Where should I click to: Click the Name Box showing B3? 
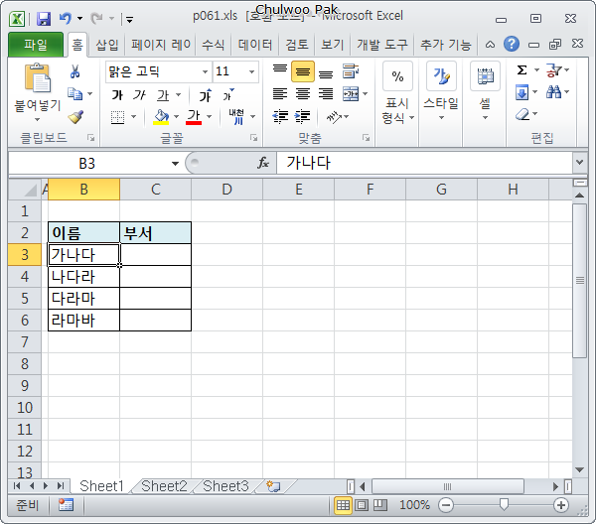coord(87,164)
